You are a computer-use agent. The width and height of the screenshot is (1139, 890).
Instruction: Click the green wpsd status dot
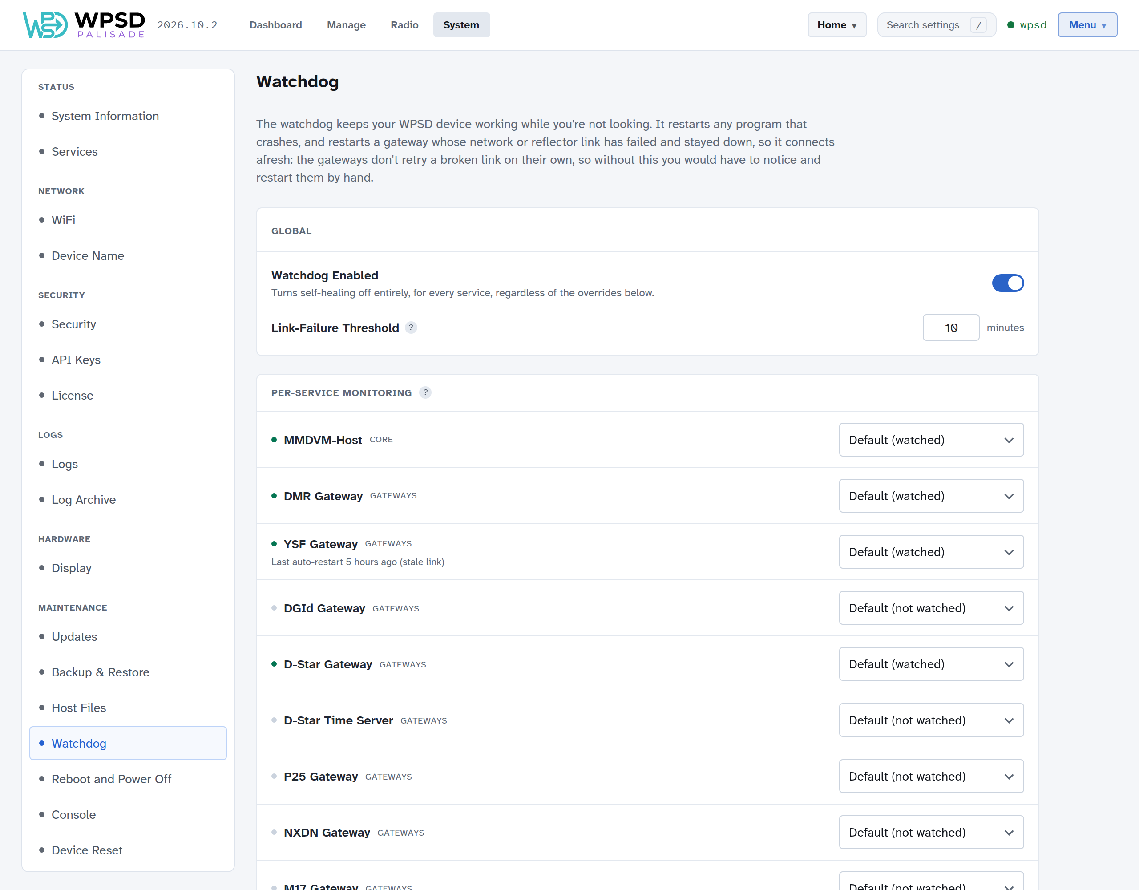tap(1011, 25)
